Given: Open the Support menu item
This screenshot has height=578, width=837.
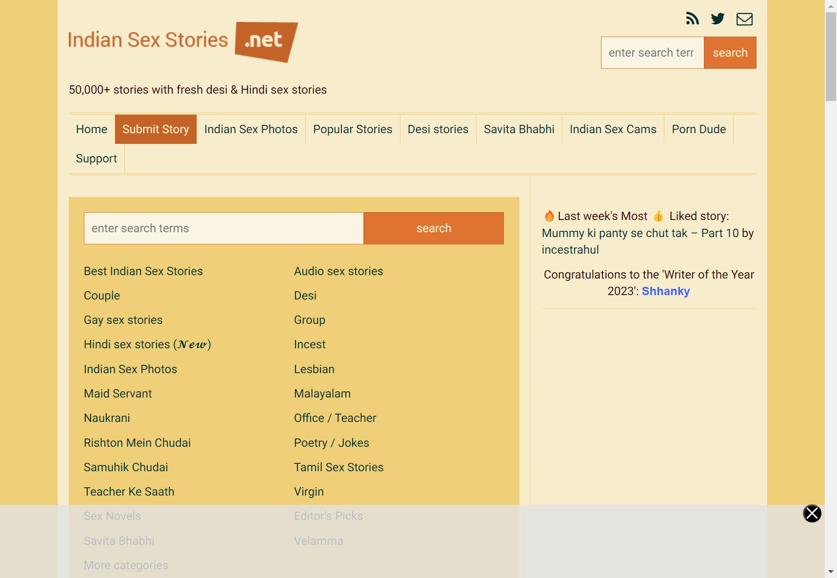Looking at the screenshot, I should pyautogui.click(x=97, y=159).
